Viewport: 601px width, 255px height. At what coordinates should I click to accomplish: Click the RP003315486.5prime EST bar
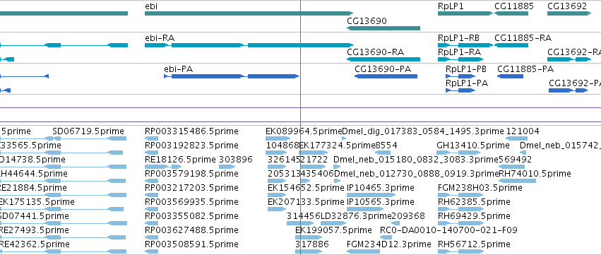click(151, 138)
